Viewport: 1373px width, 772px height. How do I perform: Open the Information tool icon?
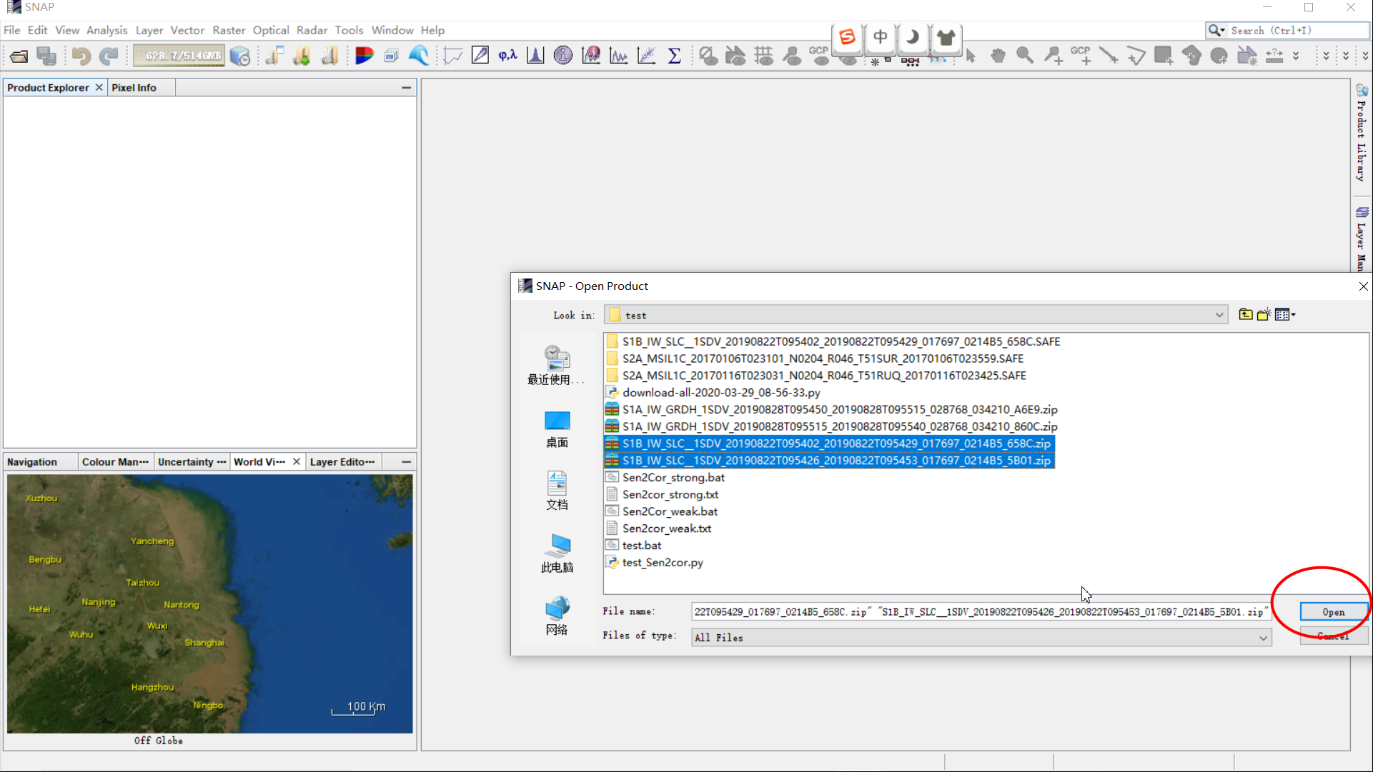pyautogui.click(x=563, y=56)
